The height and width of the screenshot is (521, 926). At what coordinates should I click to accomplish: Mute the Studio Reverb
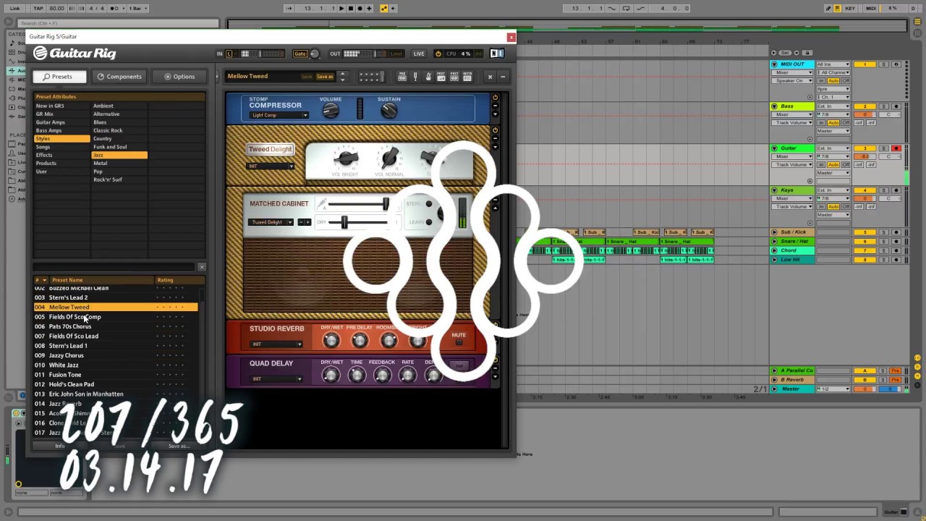point(459,342)
